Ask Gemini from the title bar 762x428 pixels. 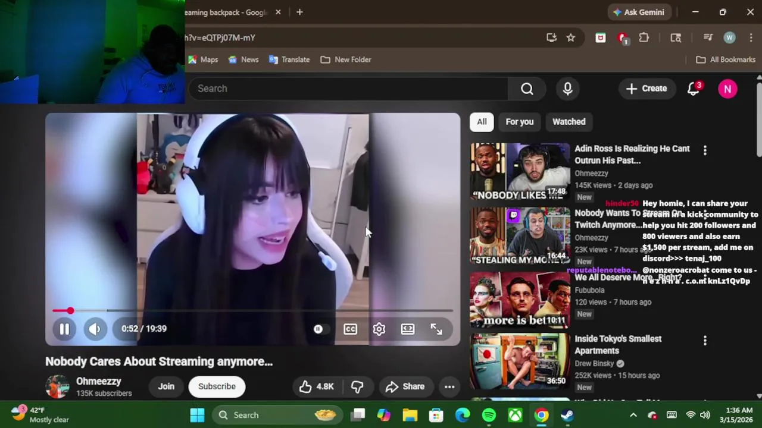[639, 12]
